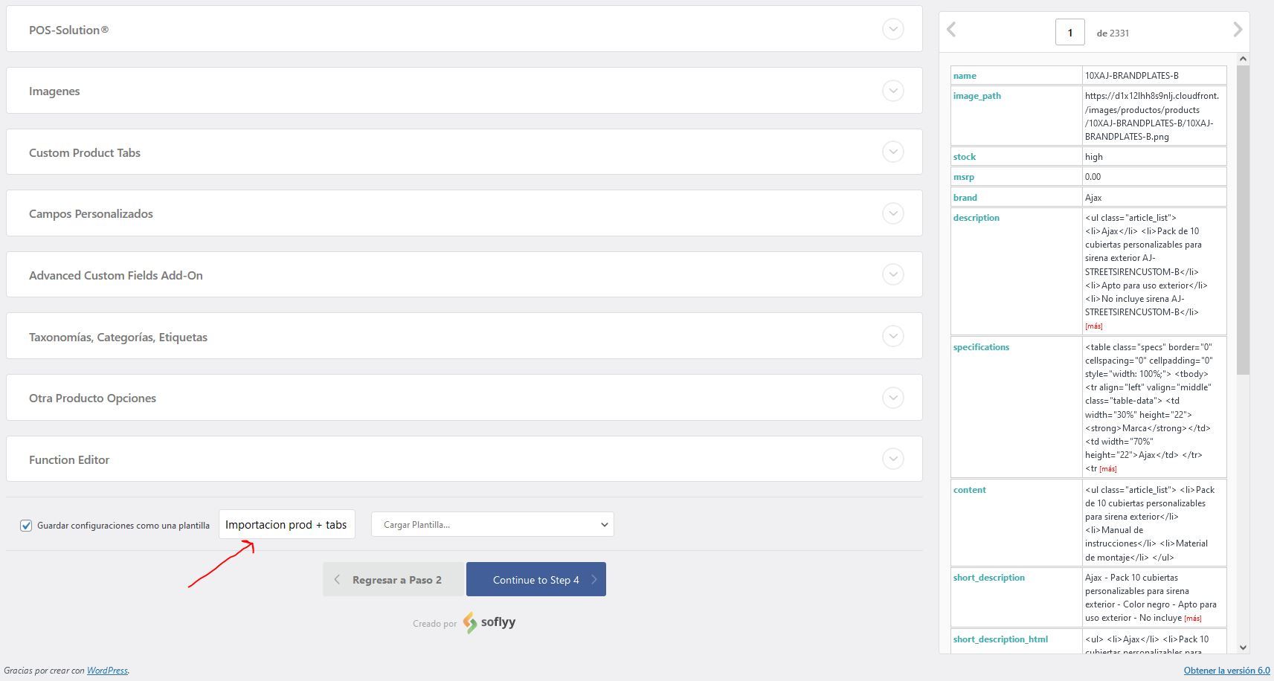Select the description field label
The width and height of the screenshot is (1274, 681).
[x=977, y=217]
